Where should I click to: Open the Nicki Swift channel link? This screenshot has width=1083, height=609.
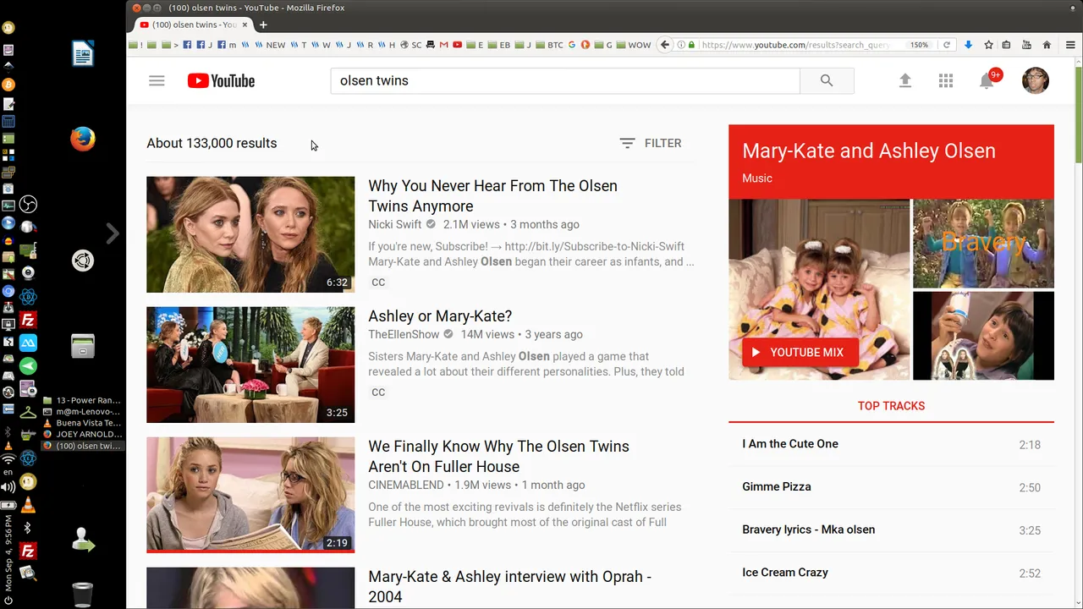tap(394, 224)
